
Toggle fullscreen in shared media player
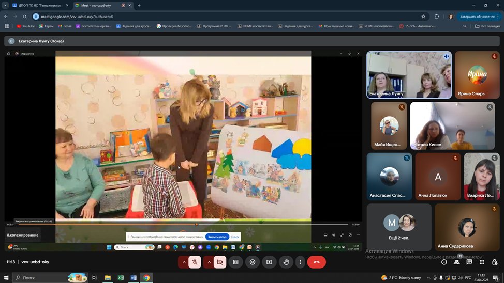point(342,235)
